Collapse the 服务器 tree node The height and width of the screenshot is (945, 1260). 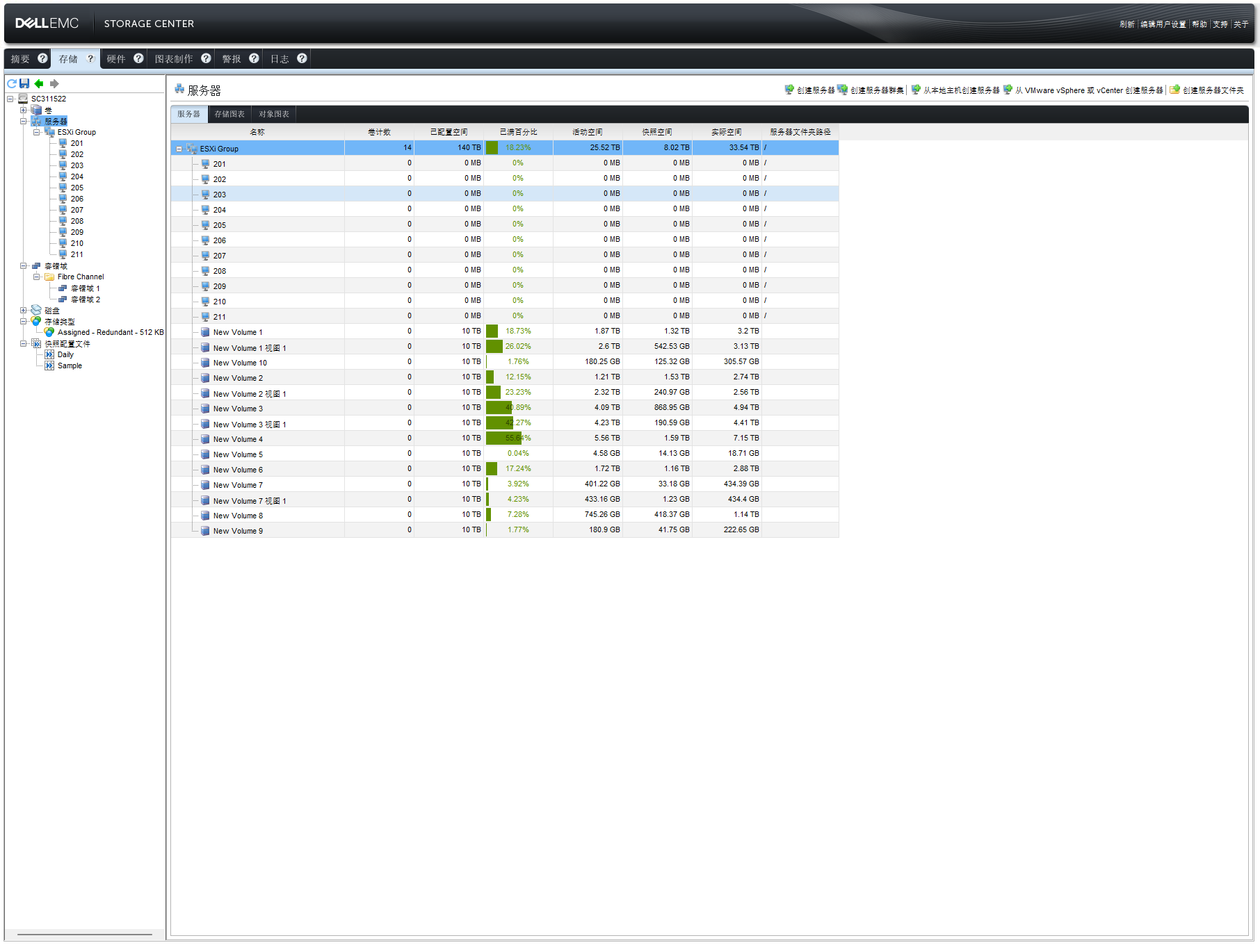(x=24, y=121)
